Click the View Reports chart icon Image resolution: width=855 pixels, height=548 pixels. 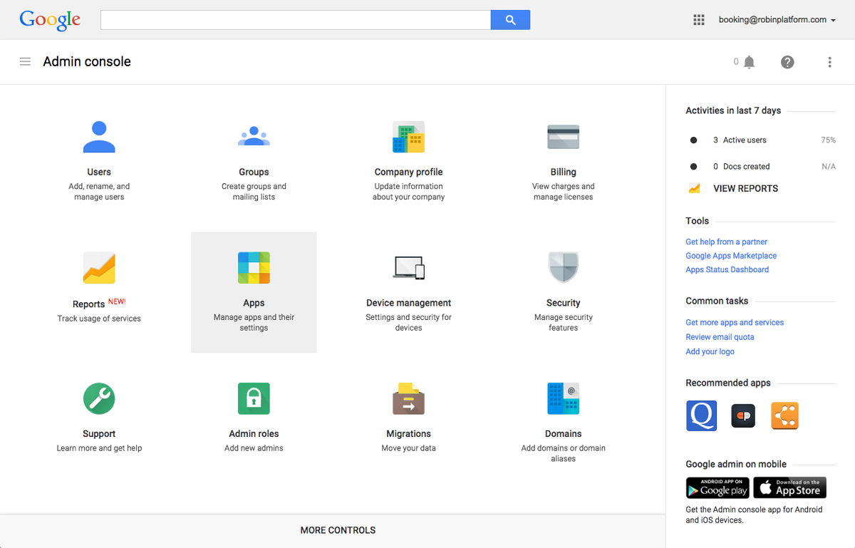tap(695, 189)
